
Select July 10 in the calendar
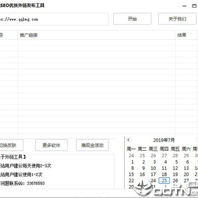coord(153,168)
